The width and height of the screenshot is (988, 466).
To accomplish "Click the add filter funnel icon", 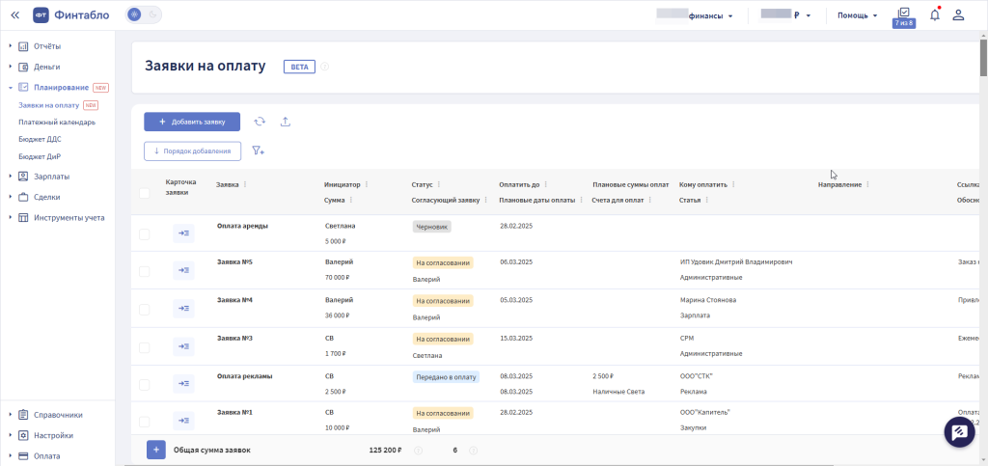I will point(258,151).
